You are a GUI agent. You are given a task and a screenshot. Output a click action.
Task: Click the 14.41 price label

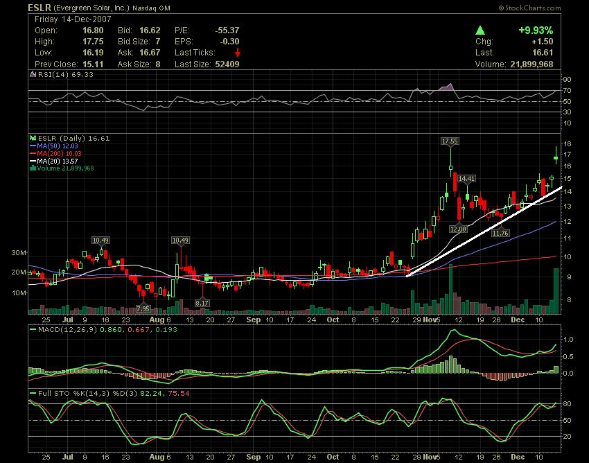pos(466,179)
